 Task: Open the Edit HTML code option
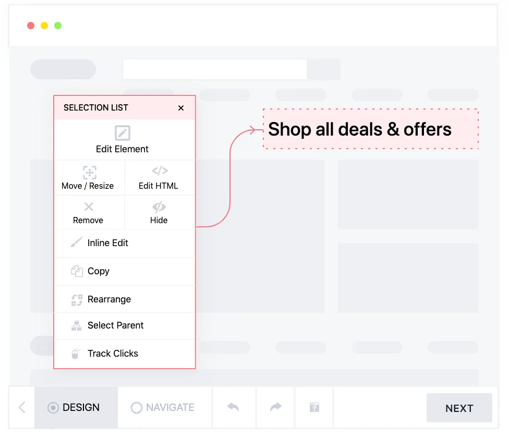click(160, 178)
